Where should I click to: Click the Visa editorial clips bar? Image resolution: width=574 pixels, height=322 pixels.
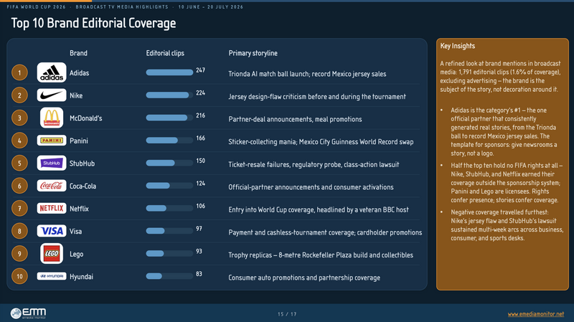[x=169, y=231]
